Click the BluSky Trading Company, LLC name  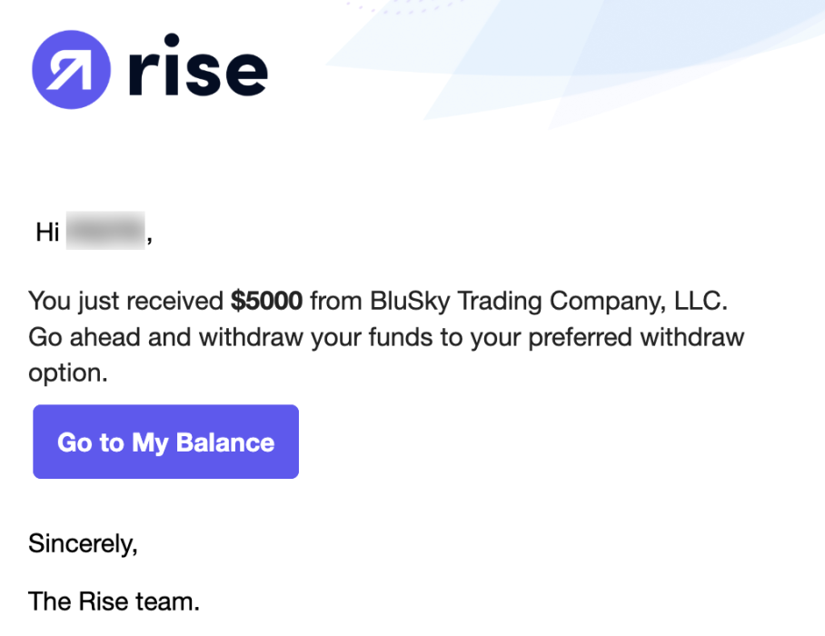[x=549, y=302]
